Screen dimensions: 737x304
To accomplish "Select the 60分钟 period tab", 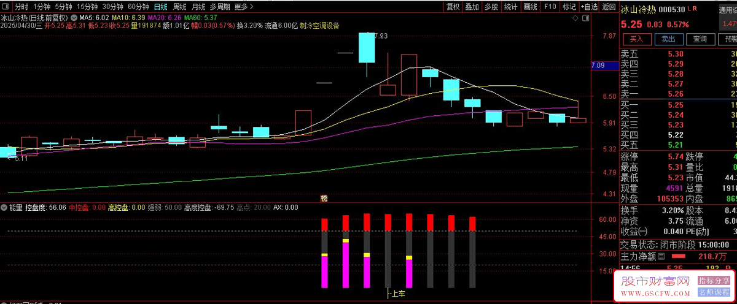I will [x=138, y=7].
